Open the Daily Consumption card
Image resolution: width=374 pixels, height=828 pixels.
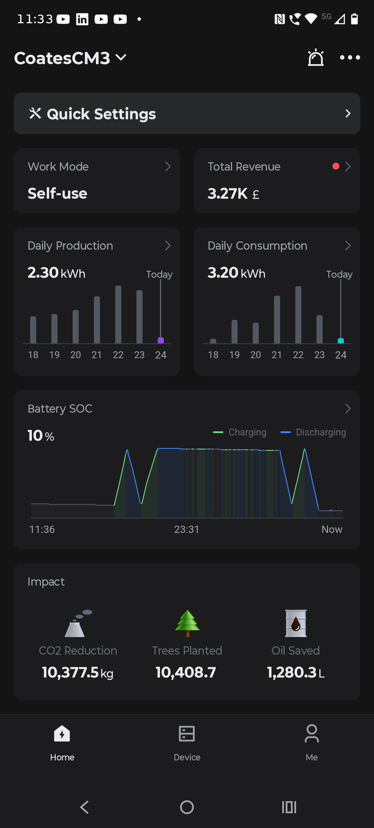(277, 302)
